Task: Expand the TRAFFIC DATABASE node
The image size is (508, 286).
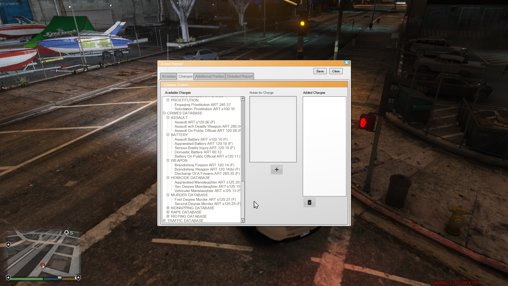Action: 164,221
